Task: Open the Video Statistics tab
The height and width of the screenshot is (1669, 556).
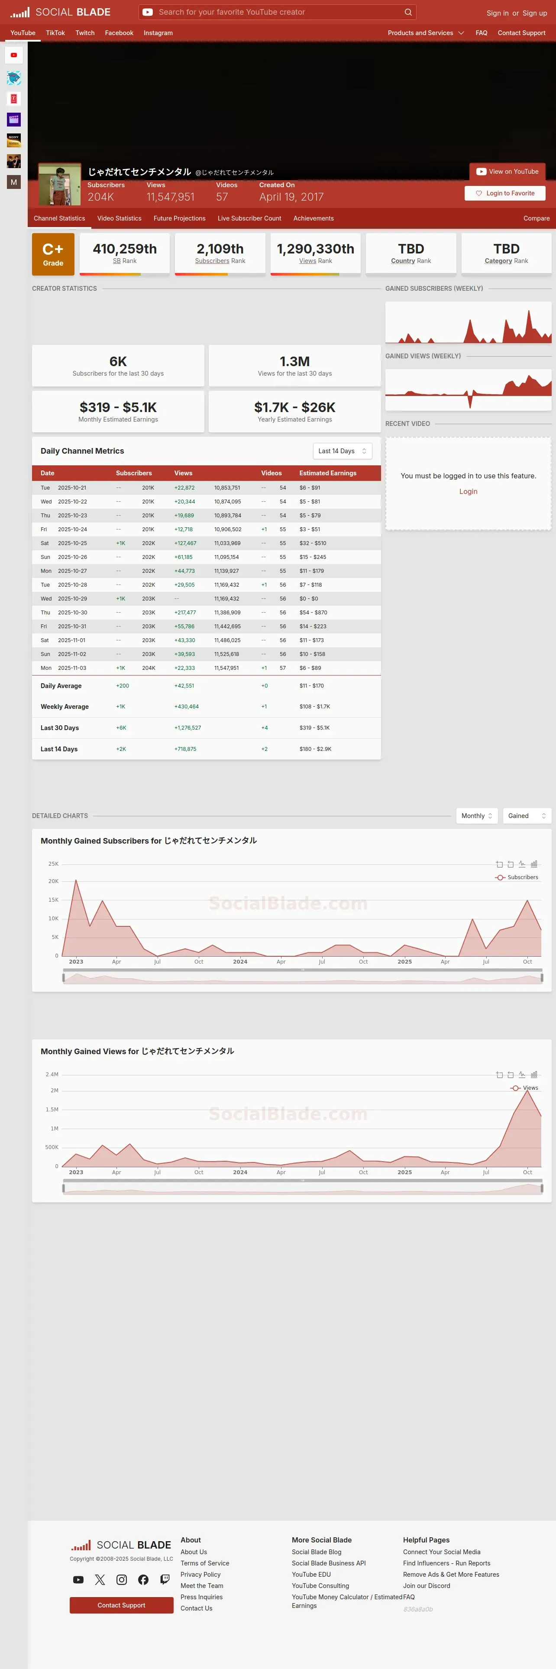Action: [119, 218]
